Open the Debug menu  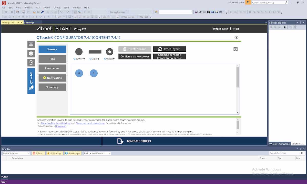[57, 8]
